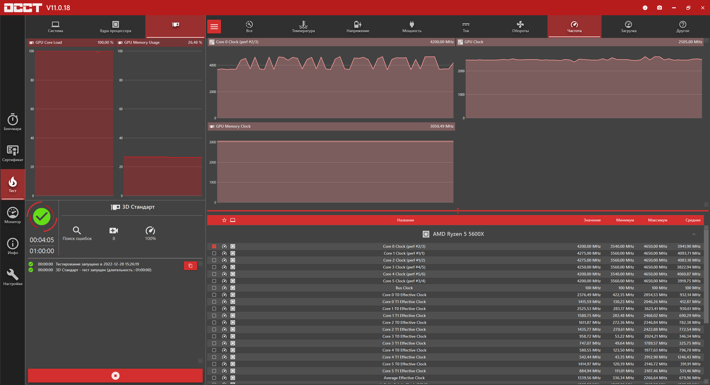Enable the Core 3 Clock checkbox

tap(214, 267)
